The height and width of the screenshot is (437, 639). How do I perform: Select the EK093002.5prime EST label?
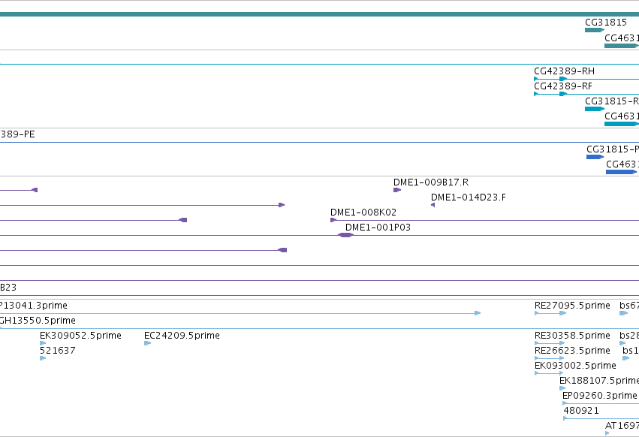click(x=575, y=366)
